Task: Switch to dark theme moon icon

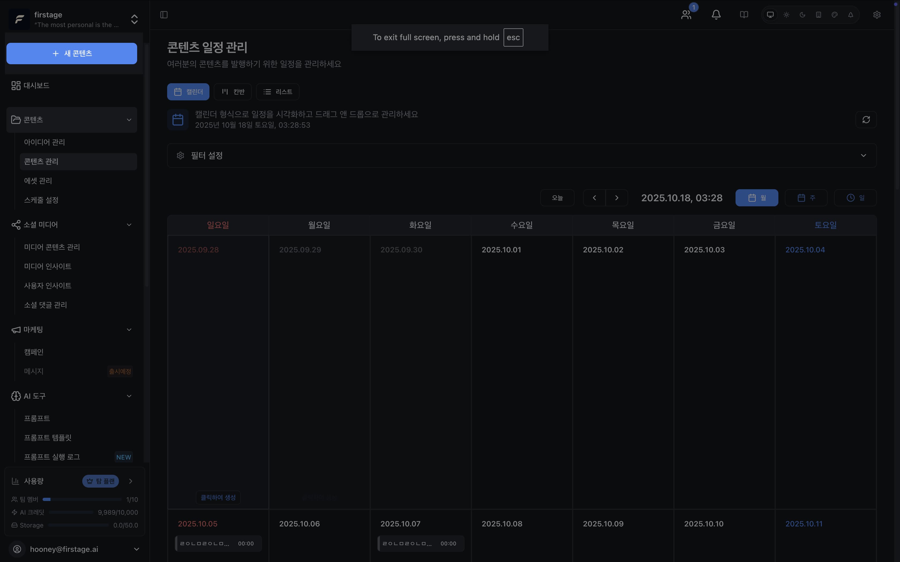Action: tap(802, 15)
